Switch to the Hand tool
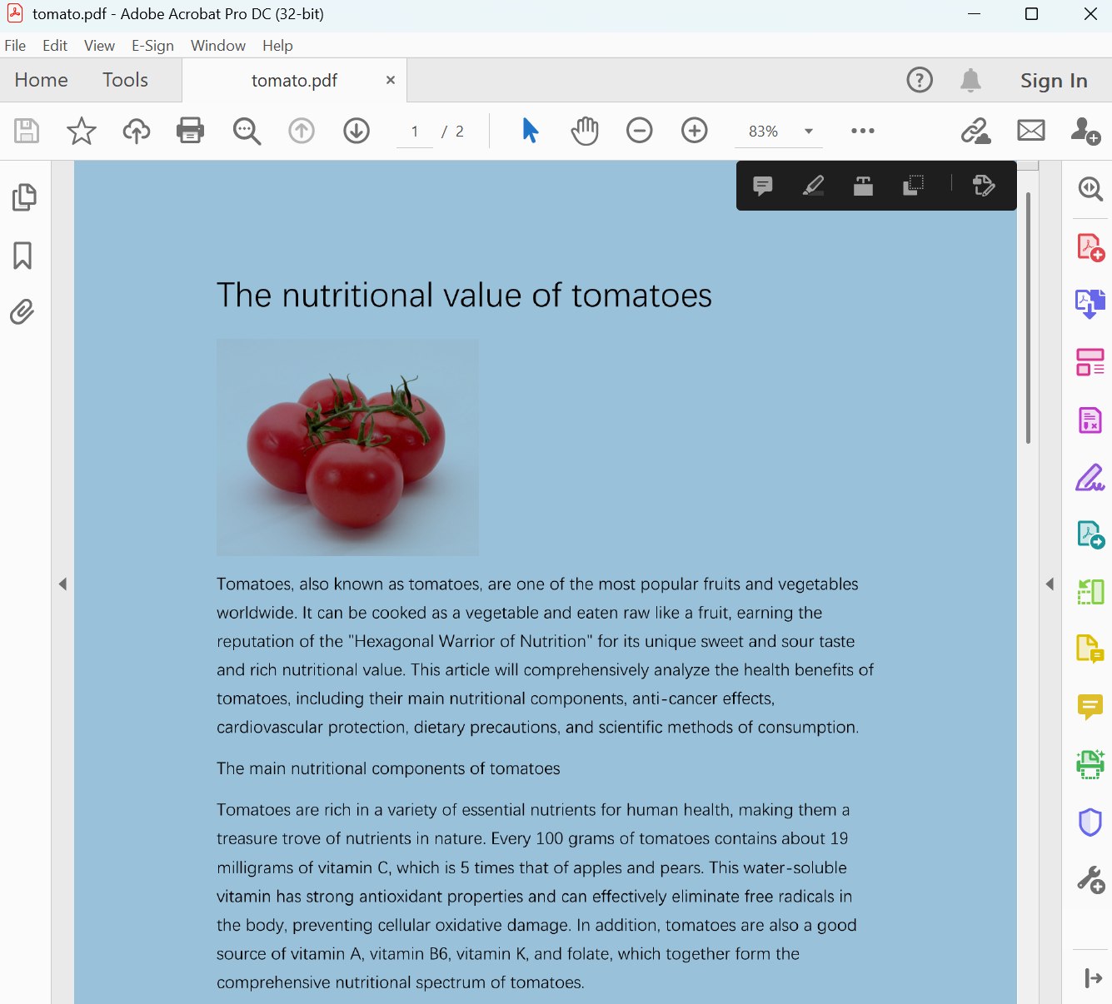Image resolution: width=1112 pixels, height=1004 pixels. (585, 131)
